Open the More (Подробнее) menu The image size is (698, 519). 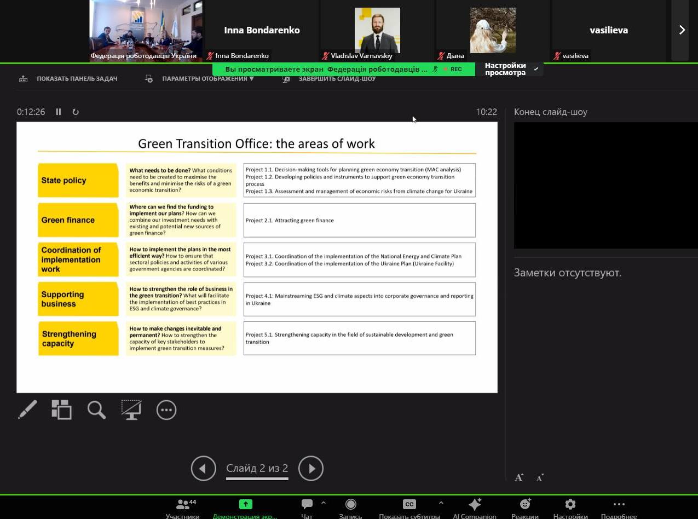[619, 509]
